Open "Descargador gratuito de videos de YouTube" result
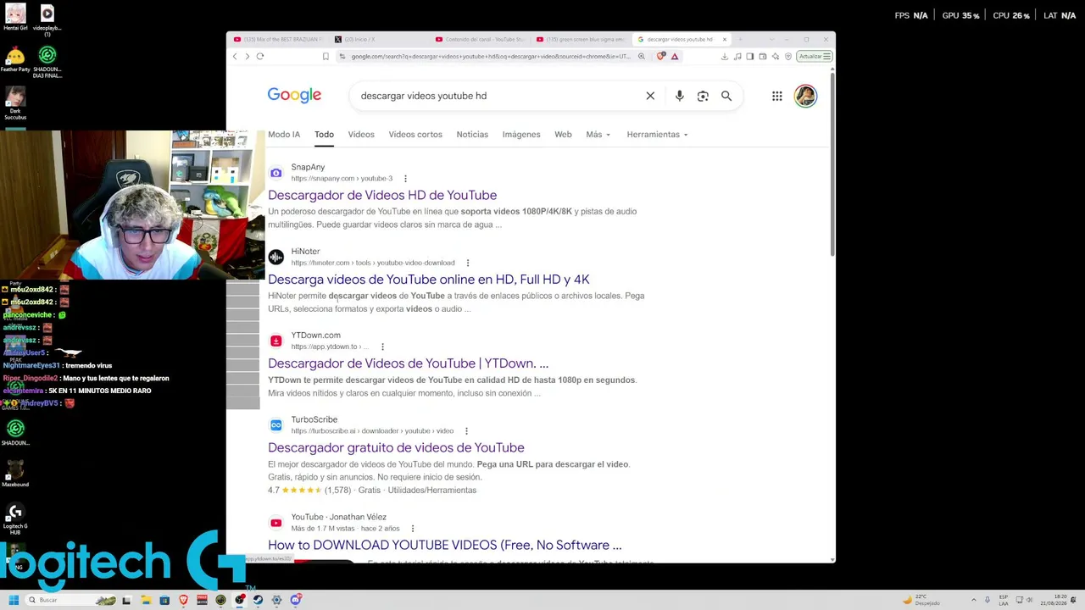The height and width of the screenshot is (610, 1085). (x=396, y=447)
